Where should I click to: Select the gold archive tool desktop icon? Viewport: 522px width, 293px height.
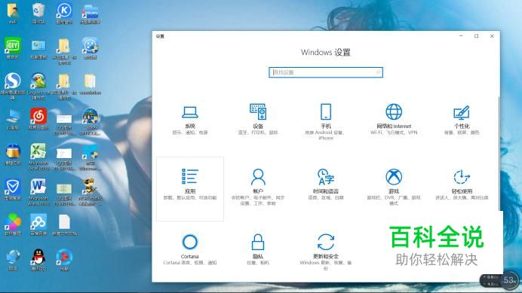(x=13, y=154)
